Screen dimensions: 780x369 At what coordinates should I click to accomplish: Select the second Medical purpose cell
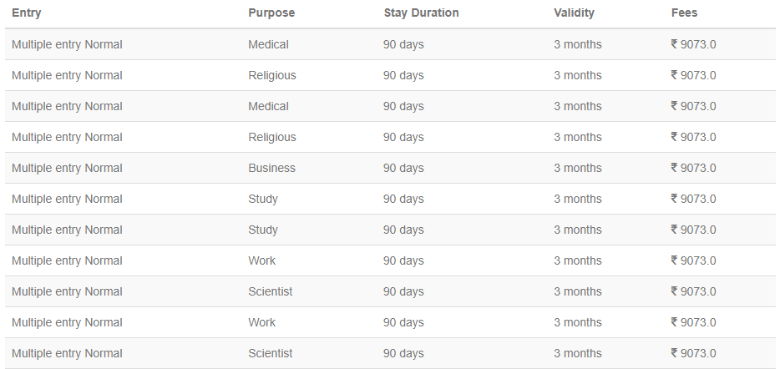[268, 106]
